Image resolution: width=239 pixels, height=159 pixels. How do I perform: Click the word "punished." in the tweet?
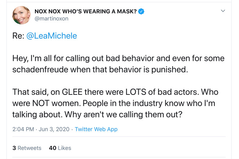point(170,70)
